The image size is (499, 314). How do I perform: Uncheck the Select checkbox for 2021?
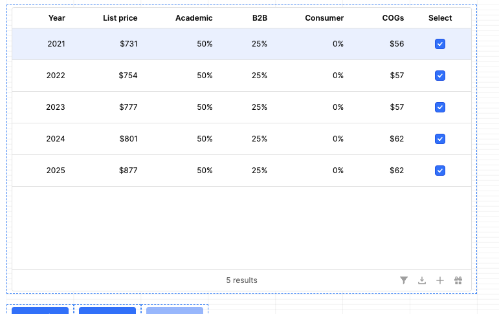point(440,44)
